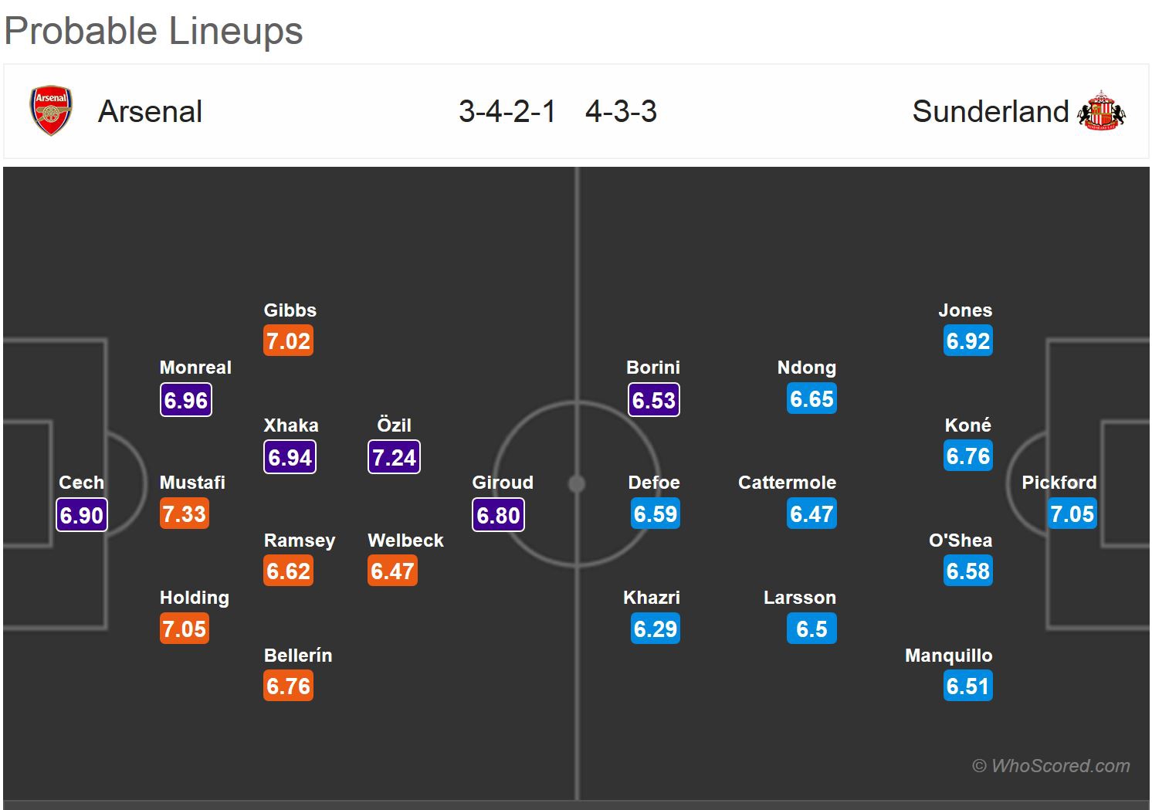Select Borini's 6.53 rating badge
The height and width of the screenshot is (810, 1152).
(x=653, y=400)
